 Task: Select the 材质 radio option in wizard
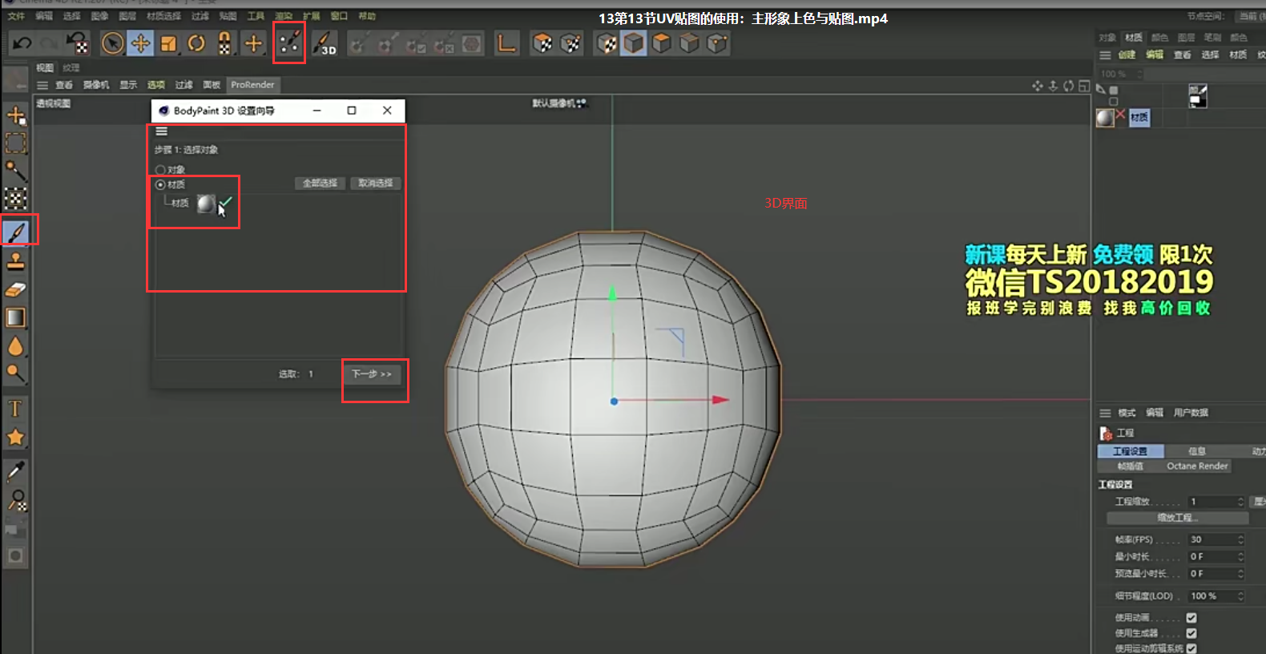(161, 184)
